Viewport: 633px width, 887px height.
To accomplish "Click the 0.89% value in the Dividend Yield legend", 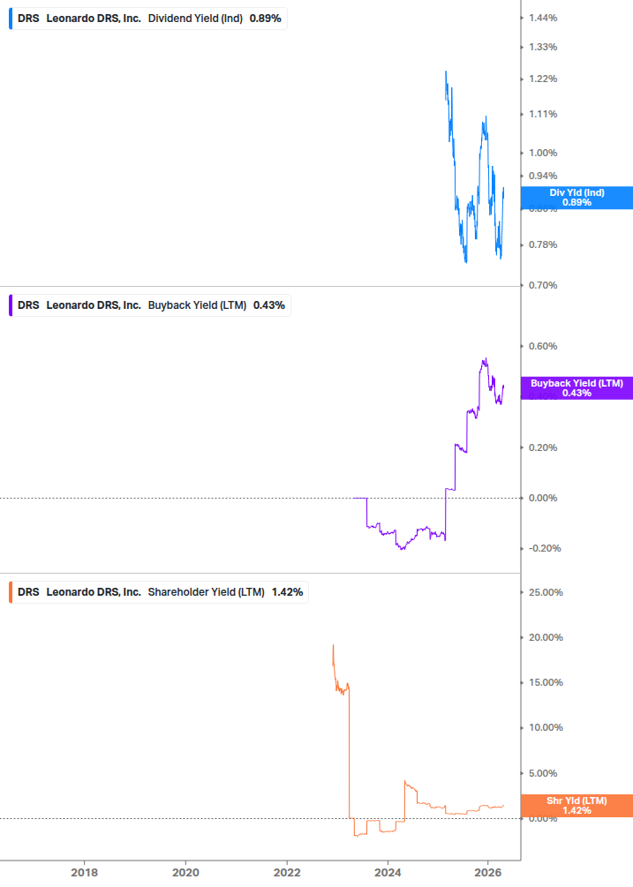I will [266, 19].
